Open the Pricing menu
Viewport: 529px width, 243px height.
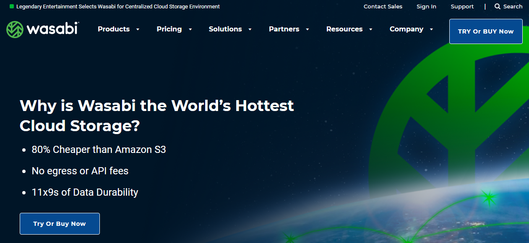169,29
